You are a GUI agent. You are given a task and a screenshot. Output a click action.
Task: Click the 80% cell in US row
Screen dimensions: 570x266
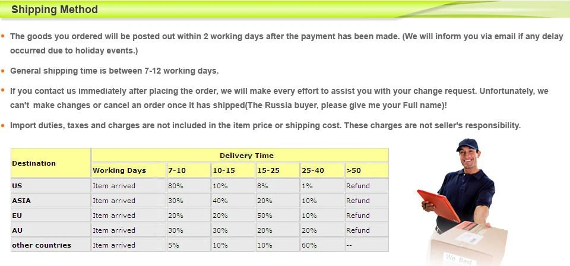tap(188, 185)
